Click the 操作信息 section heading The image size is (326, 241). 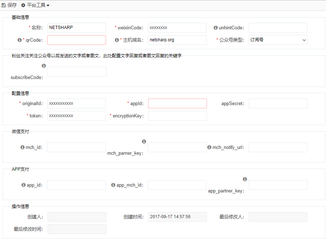20,207
